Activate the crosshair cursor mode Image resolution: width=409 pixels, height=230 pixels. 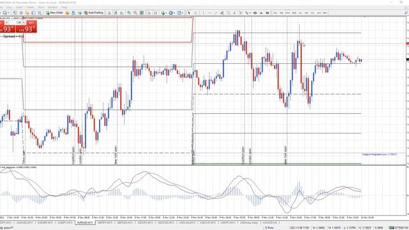pos(196,13)
